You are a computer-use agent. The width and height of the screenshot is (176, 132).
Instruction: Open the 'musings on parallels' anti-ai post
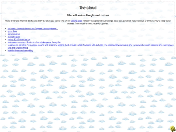(91, 45)
